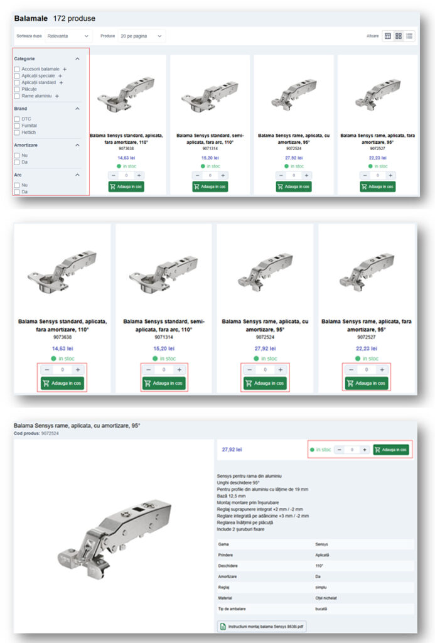Switch to the table view layout icon

point(387,36)
